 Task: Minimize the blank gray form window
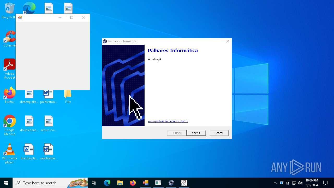point(60,17)
